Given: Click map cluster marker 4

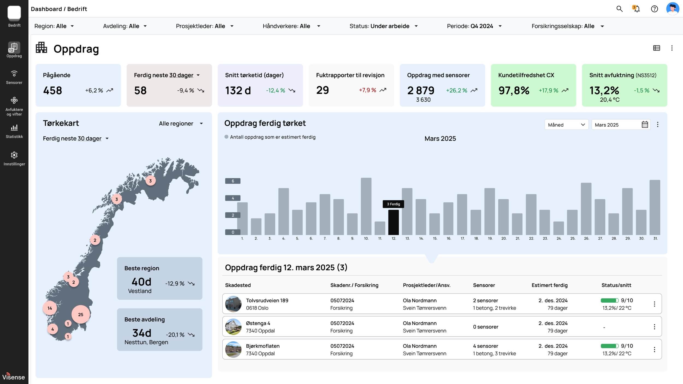Looking at the screenshot, I should click(x=52, y=329).
